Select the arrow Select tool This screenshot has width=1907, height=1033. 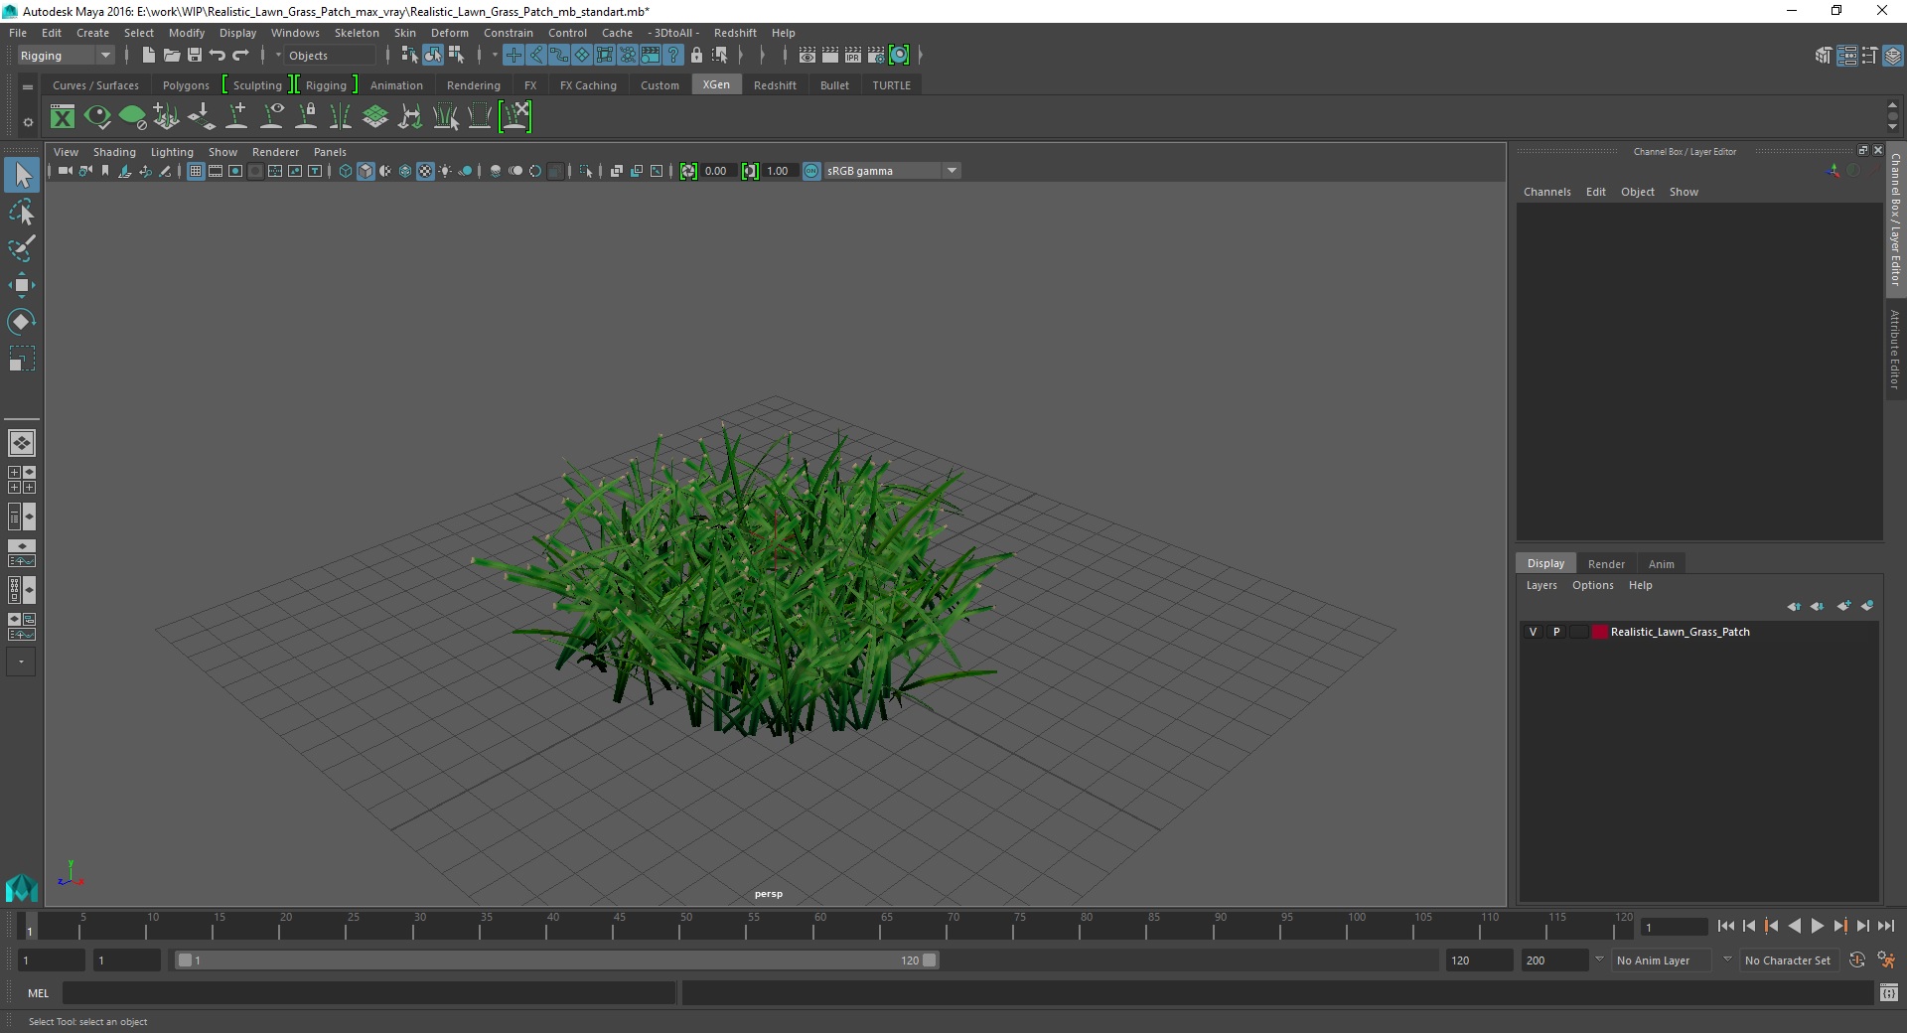click(x=22, y=176)
